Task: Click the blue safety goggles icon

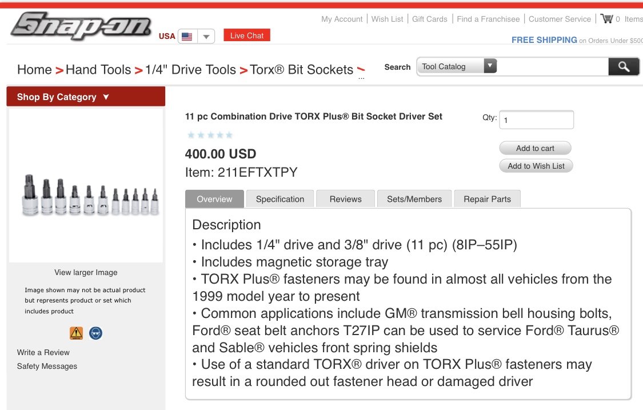Action: (95, 333)
